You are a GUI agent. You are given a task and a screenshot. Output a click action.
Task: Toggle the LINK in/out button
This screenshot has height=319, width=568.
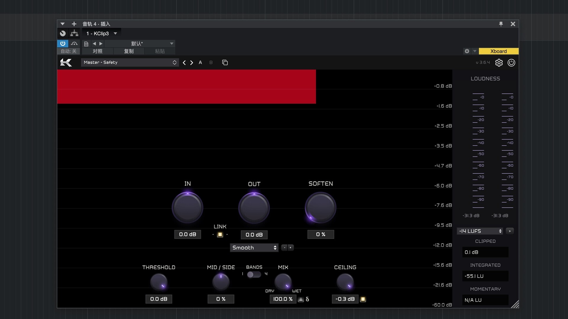(220, 235)
